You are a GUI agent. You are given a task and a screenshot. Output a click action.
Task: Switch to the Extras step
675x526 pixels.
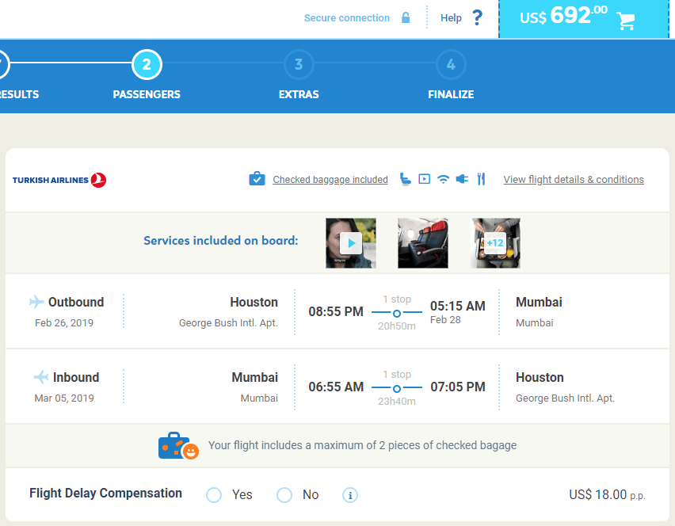(299, 66)
